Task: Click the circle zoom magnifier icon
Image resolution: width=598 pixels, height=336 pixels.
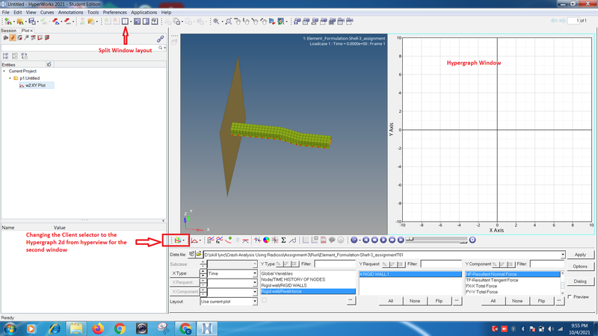Action: 229,22
